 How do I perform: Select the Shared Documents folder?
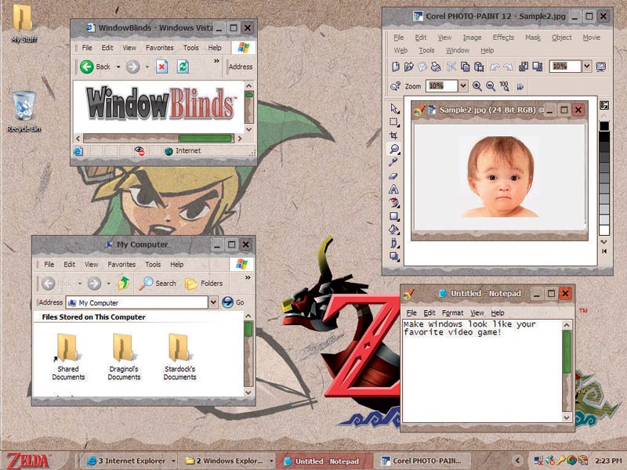[x=68, y=357]
